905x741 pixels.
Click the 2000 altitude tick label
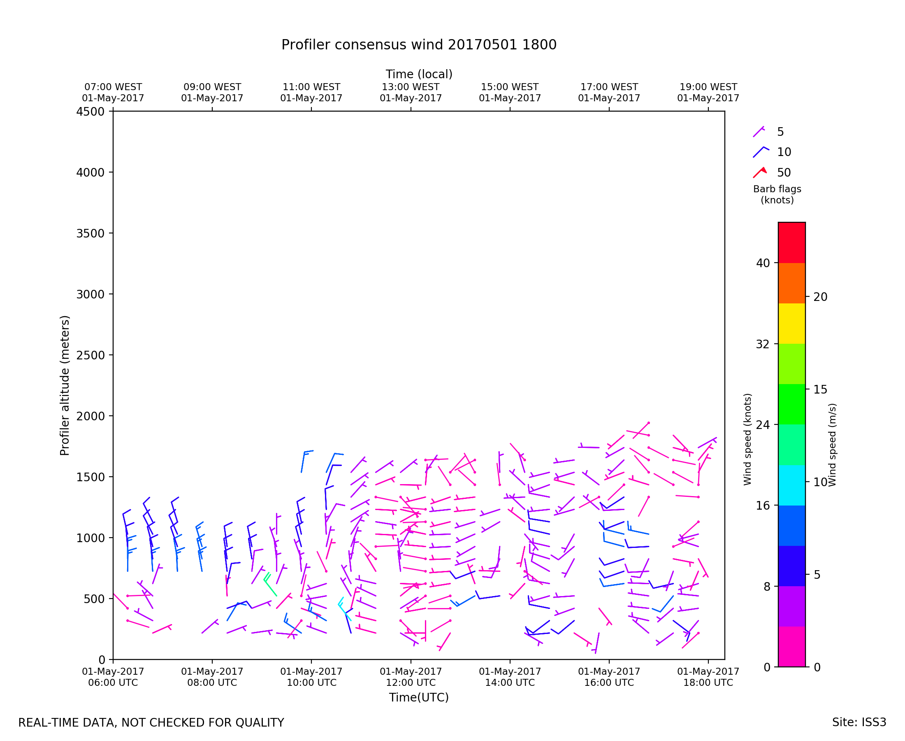[x=90, y=416]
